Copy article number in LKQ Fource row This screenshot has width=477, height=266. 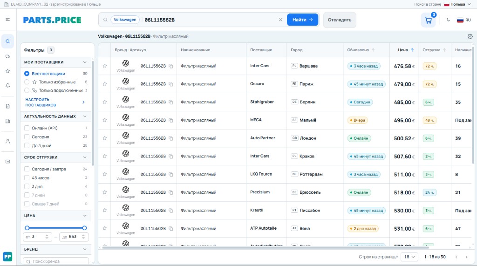pyautogui.click(x=170, y=174)
